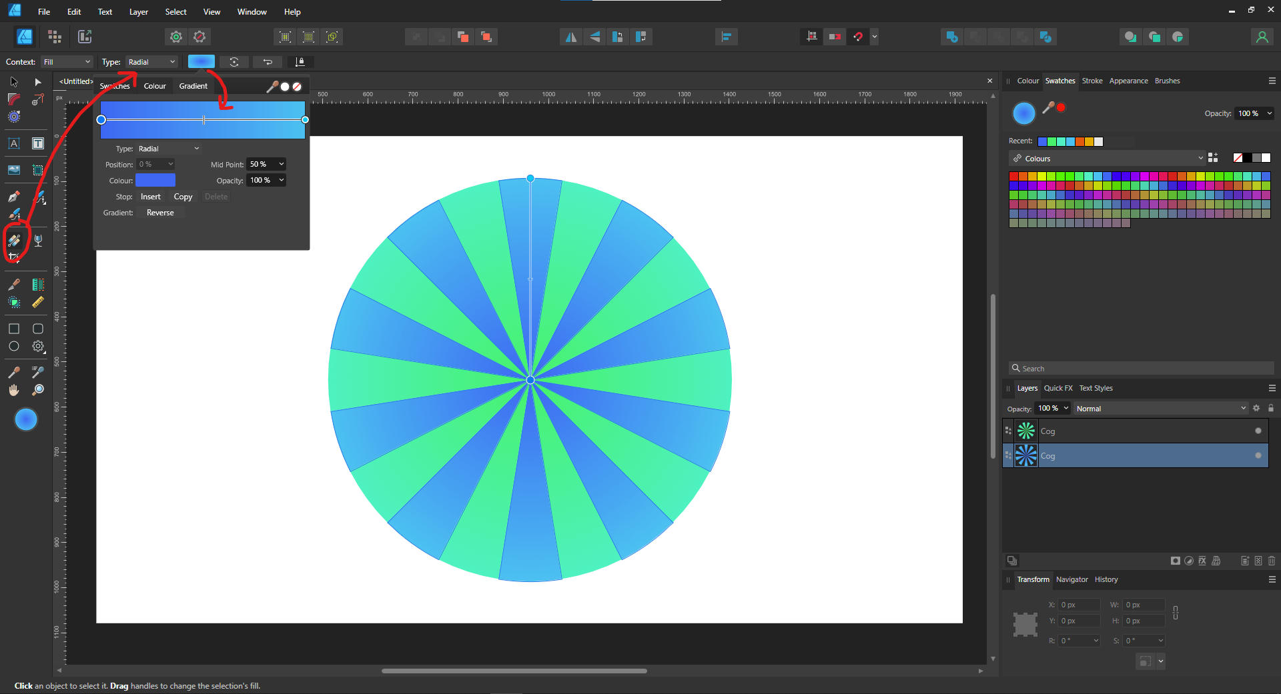The image size is (1281, 694).
Task: Open the toolbar Type Radial dropdown
Action: click(x=152, y=62)
